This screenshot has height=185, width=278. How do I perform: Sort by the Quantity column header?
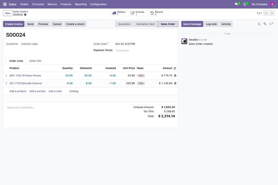click(67, 68)
